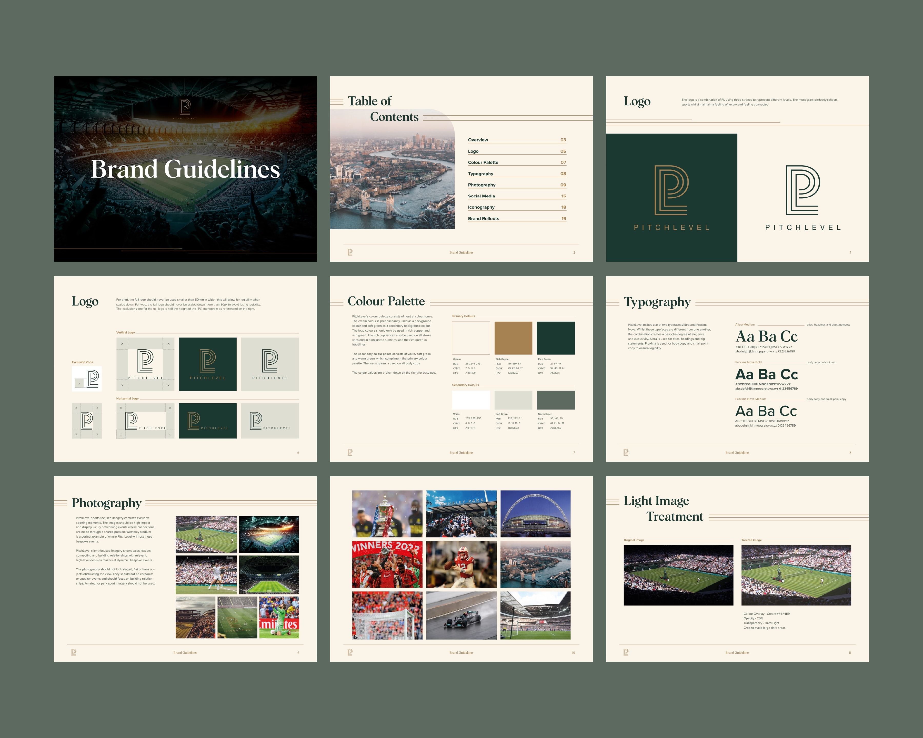Click the 'Light Image Treatment' heading
Viewport: 923px width, 738px height.
tap(663, 508)
